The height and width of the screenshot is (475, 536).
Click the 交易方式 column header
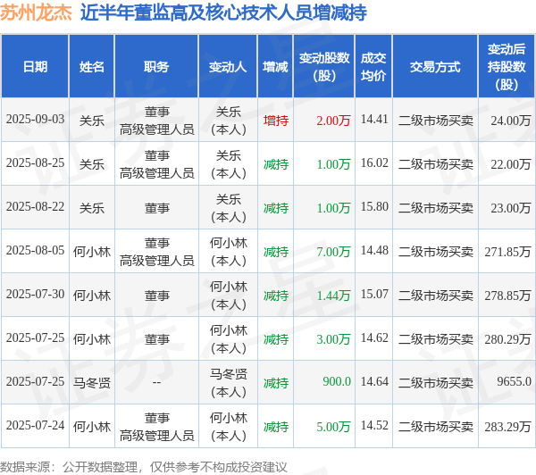pos(435,66)
